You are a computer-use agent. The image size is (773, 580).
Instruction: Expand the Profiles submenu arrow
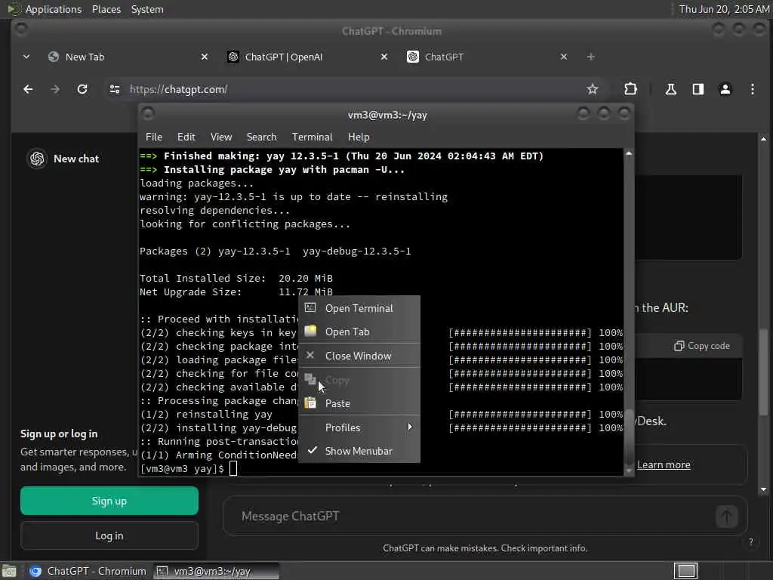(x=410, y=427)
